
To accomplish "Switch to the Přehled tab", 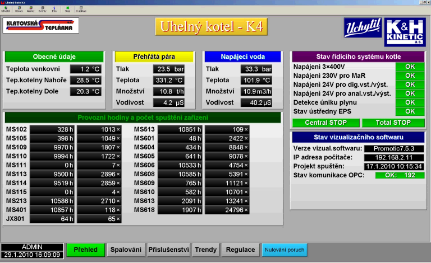I will [x=86, y=250].
